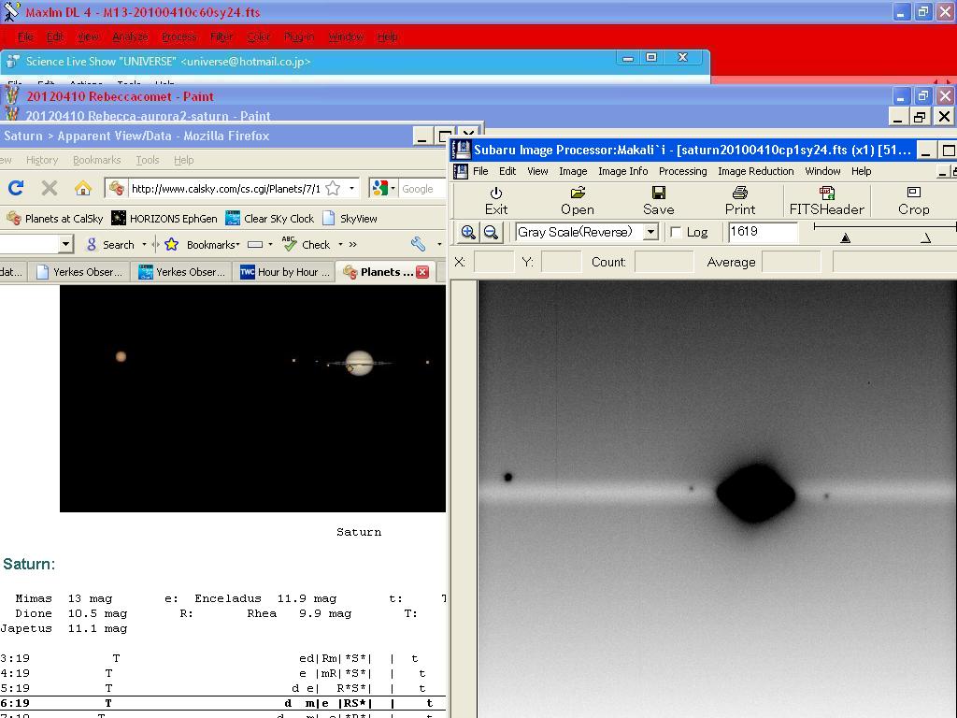Click the Saturn simulated view image
Image resolution: width=957 pixels, height=718 pixels.
point(252,398)
